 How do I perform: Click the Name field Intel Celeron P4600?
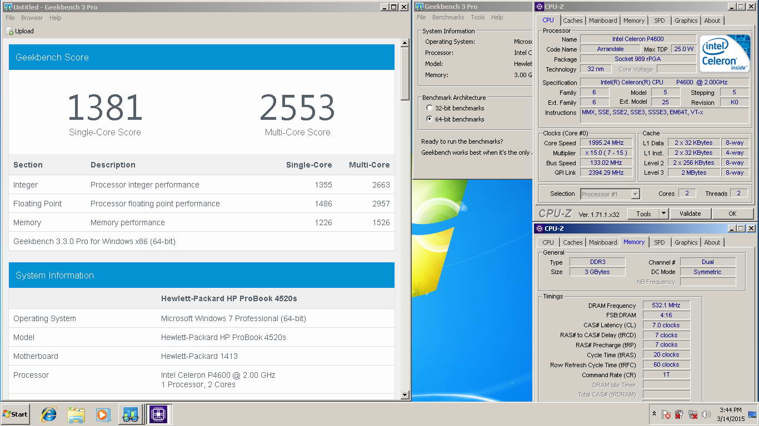(638, 39)
